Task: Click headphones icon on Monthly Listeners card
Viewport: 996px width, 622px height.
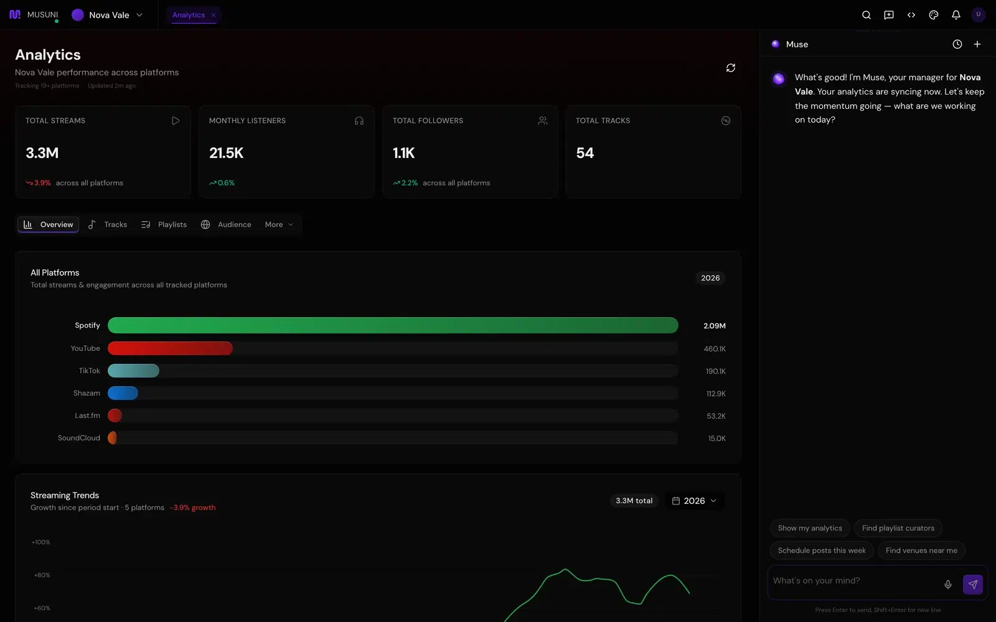Action: click(359, 121)
